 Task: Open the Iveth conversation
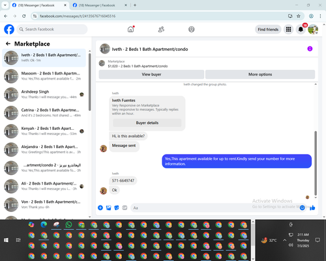click(x=44, y=57)
